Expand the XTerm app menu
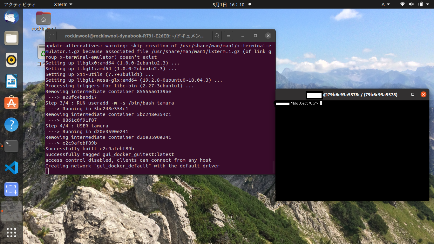The height and width of the screenshot is (244, 434). [63, 4]
